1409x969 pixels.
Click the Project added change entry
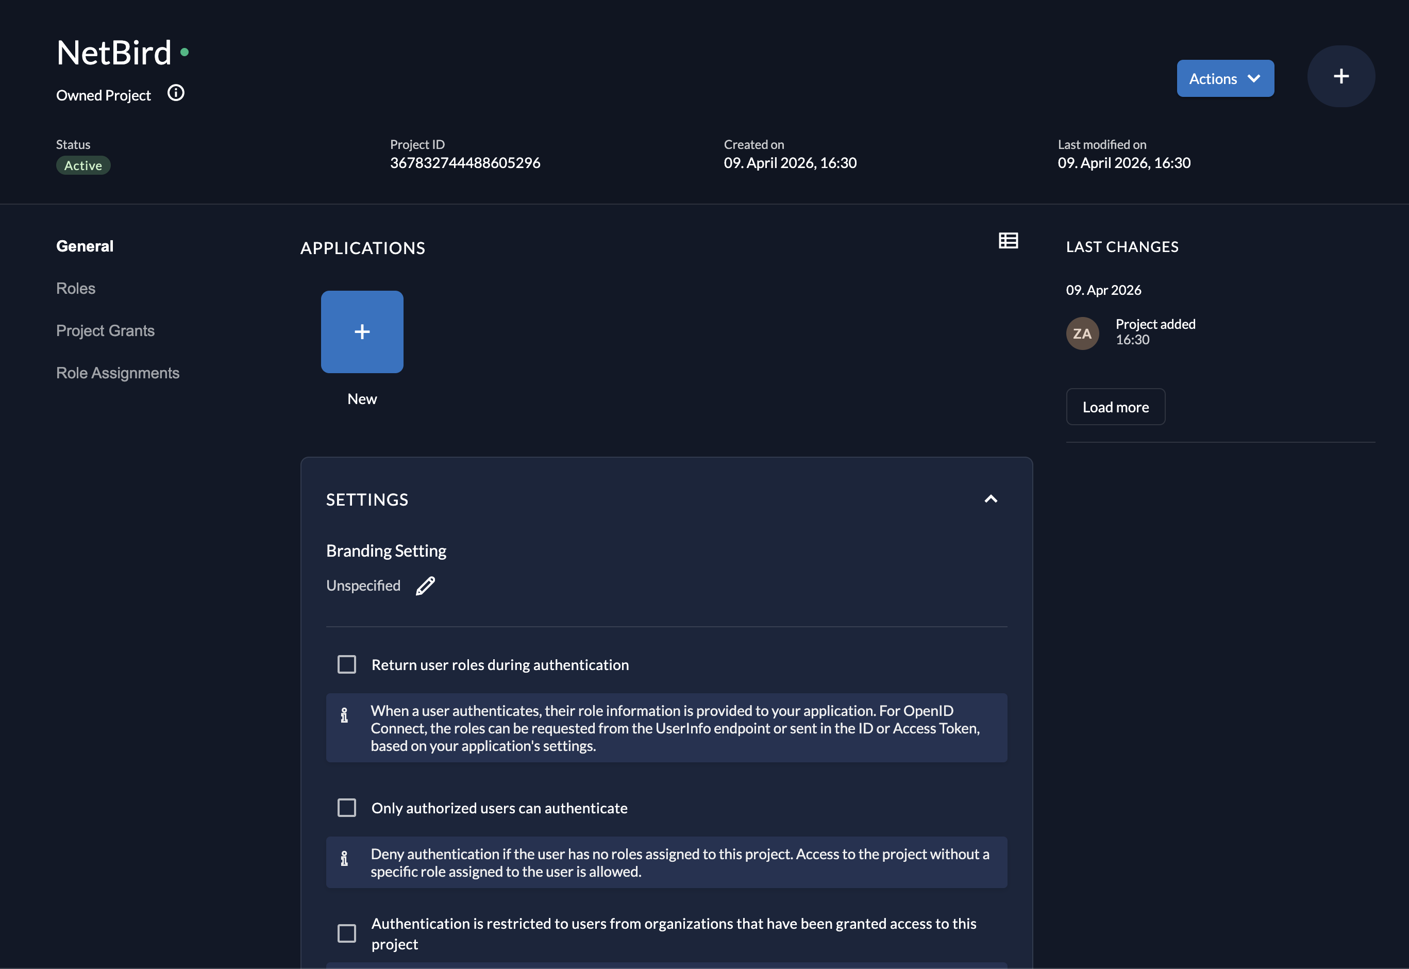pos(1154,325)
